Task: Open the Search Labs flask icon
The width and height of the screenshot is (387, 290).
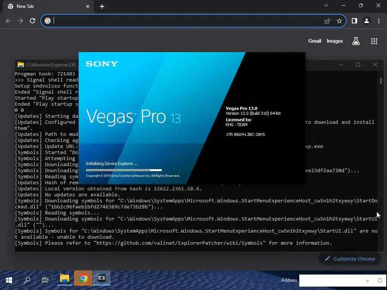Action: coord(356,41)
